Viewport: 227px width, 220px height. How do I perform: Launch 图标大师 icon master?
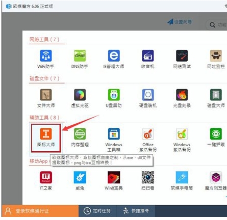(x=46, y=137)
